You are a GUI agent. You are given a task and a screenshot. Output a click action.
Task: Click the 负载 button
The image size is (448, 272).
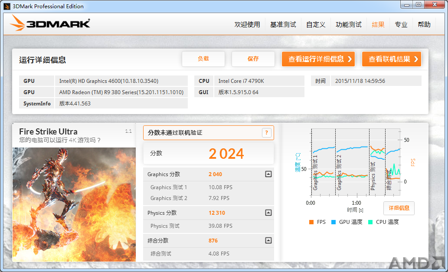tap(203, 59)
